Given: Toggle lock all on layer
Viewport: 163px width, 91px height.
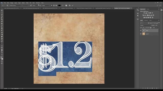Looking at the screenshot, I should (151, 28).
